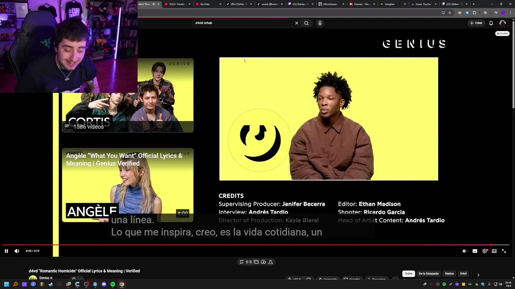This screenshot has height=289, width=515.
Task: Show more filter chips with arrow
Action: pos(478,275)
